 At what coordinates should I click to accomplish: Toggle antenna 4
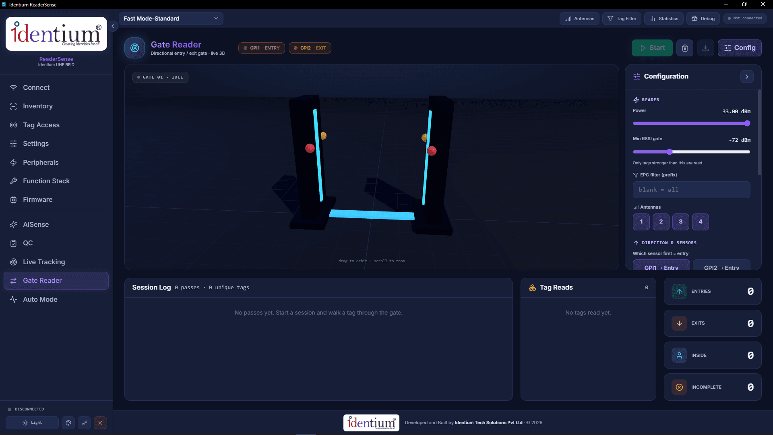tap(701, 222)
